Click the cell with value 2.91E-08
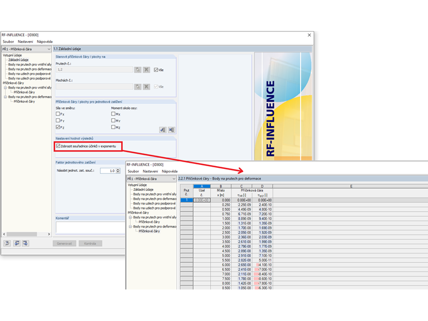Screen dimensions: 428x321 click(242, 256)
